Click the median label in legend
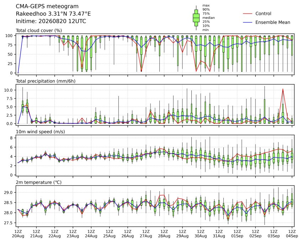The image size is (302, 242). (208, 18)
